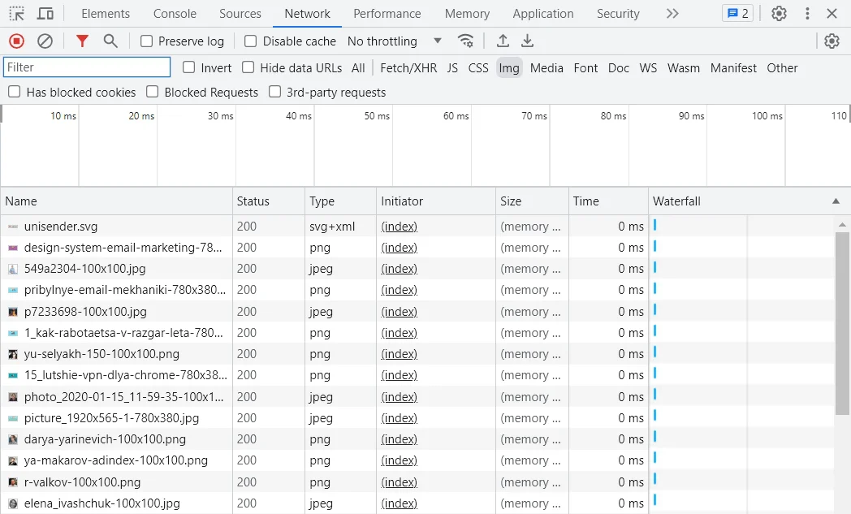Expand more tabs chevron
This screenshot has height=514, width=851.
point(672,14)
